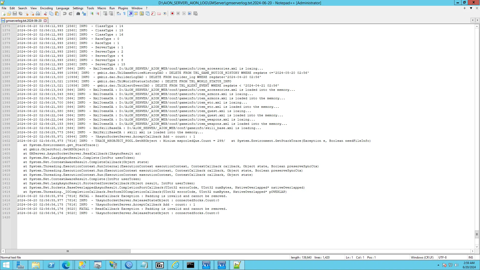Viewport: 480px width, 270px height.
Task: Click the vertical scrollbar thumb
Action: (x=477, y=234)
